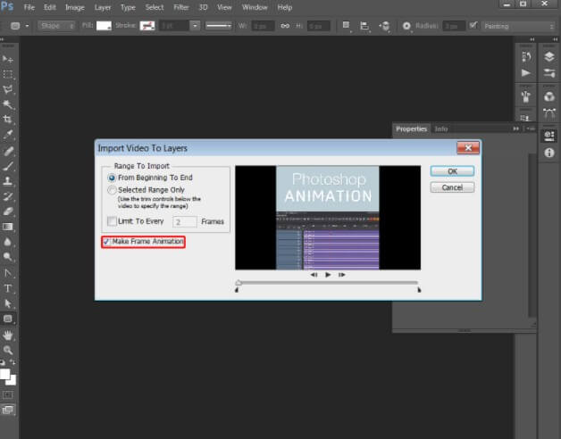Click the Fill color swatch
The image size is (561, 439).
(x=104, y=26)
